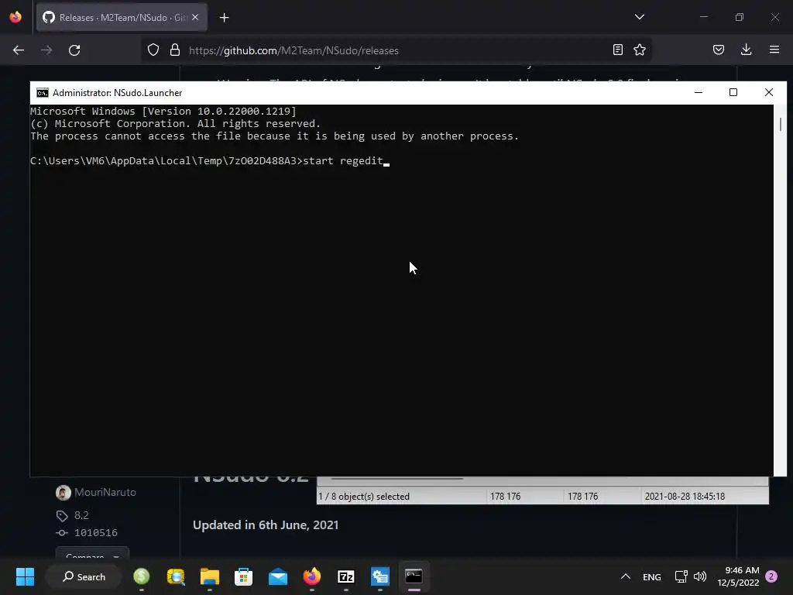Open Firefox downloads panel
Screen dimensions: 793x595
(746, 50)
